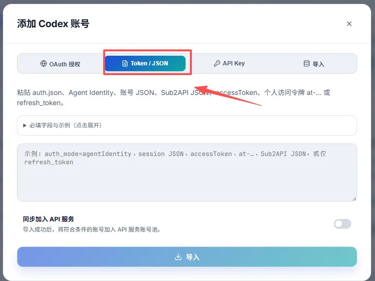Open the API Key tab
The width and height of the screenshot is (375, 281).
(x=229, y=63)
